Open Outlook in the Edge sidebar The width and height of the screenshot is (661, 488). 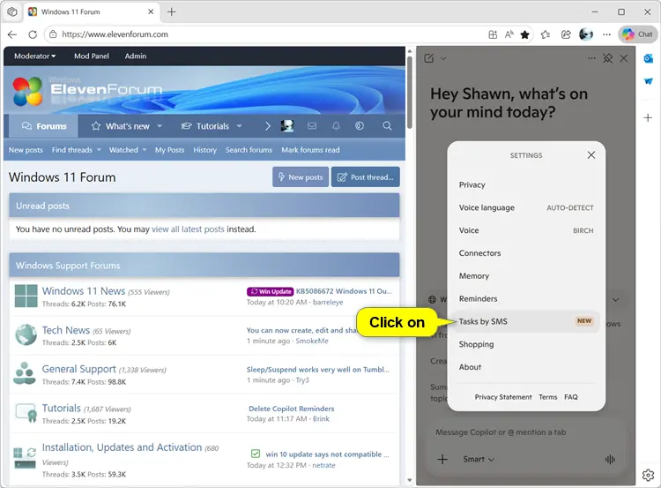pyautogui.click(x=648, y=58)
